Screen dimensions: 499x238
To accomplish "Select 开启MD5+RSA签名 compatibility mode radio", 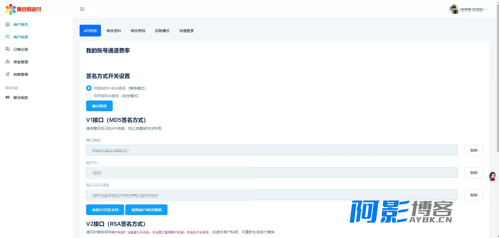I will tap(89, 88).
